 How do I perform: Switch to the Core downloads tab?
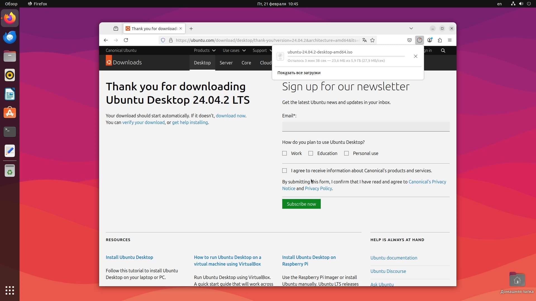point(246,63)
